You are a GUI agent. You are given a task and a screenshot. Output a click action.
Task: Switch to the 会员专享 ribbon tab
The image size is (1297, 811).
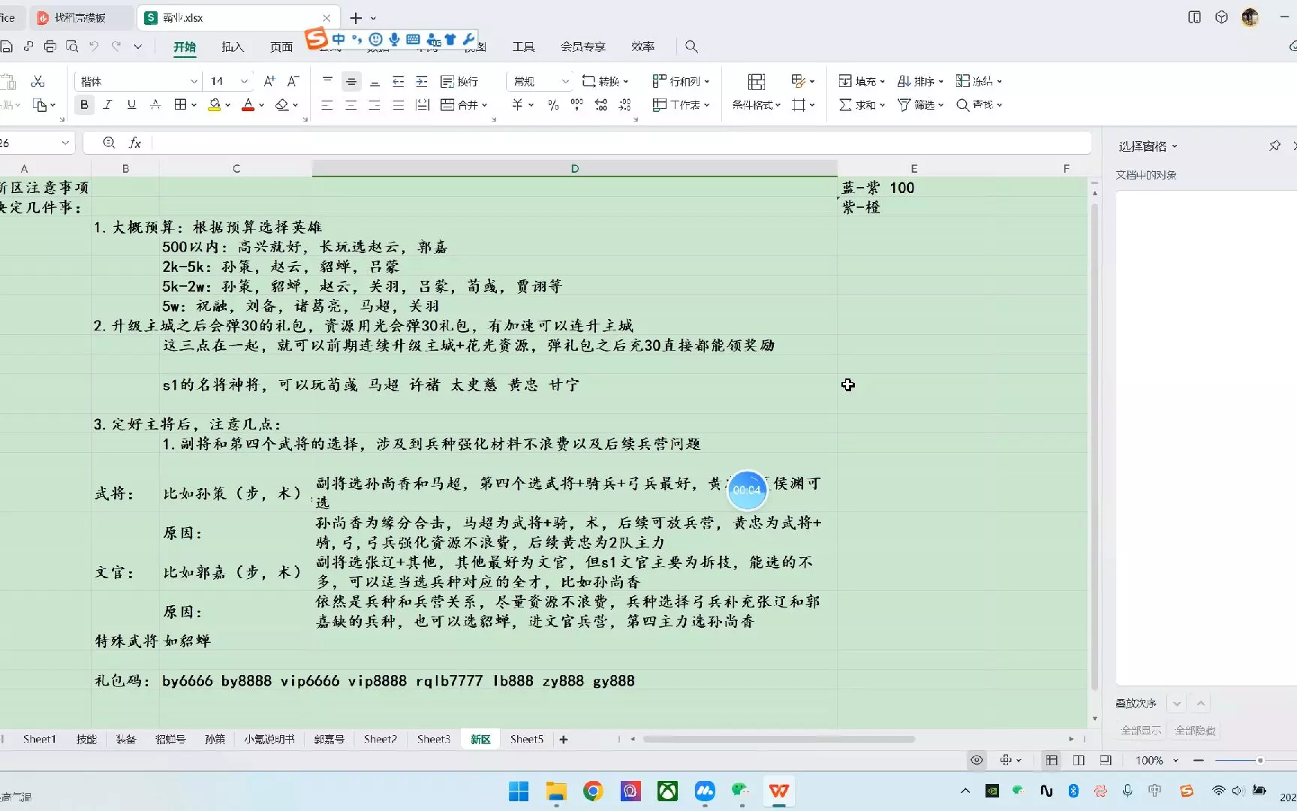pyautogui.click(x=583, y=47)
